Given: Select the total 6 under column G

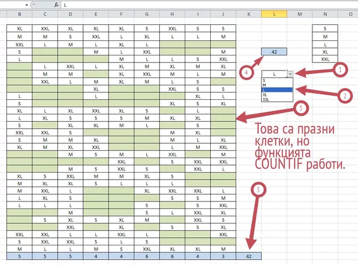Looking at the screenshot, I should tap(147, 256).
